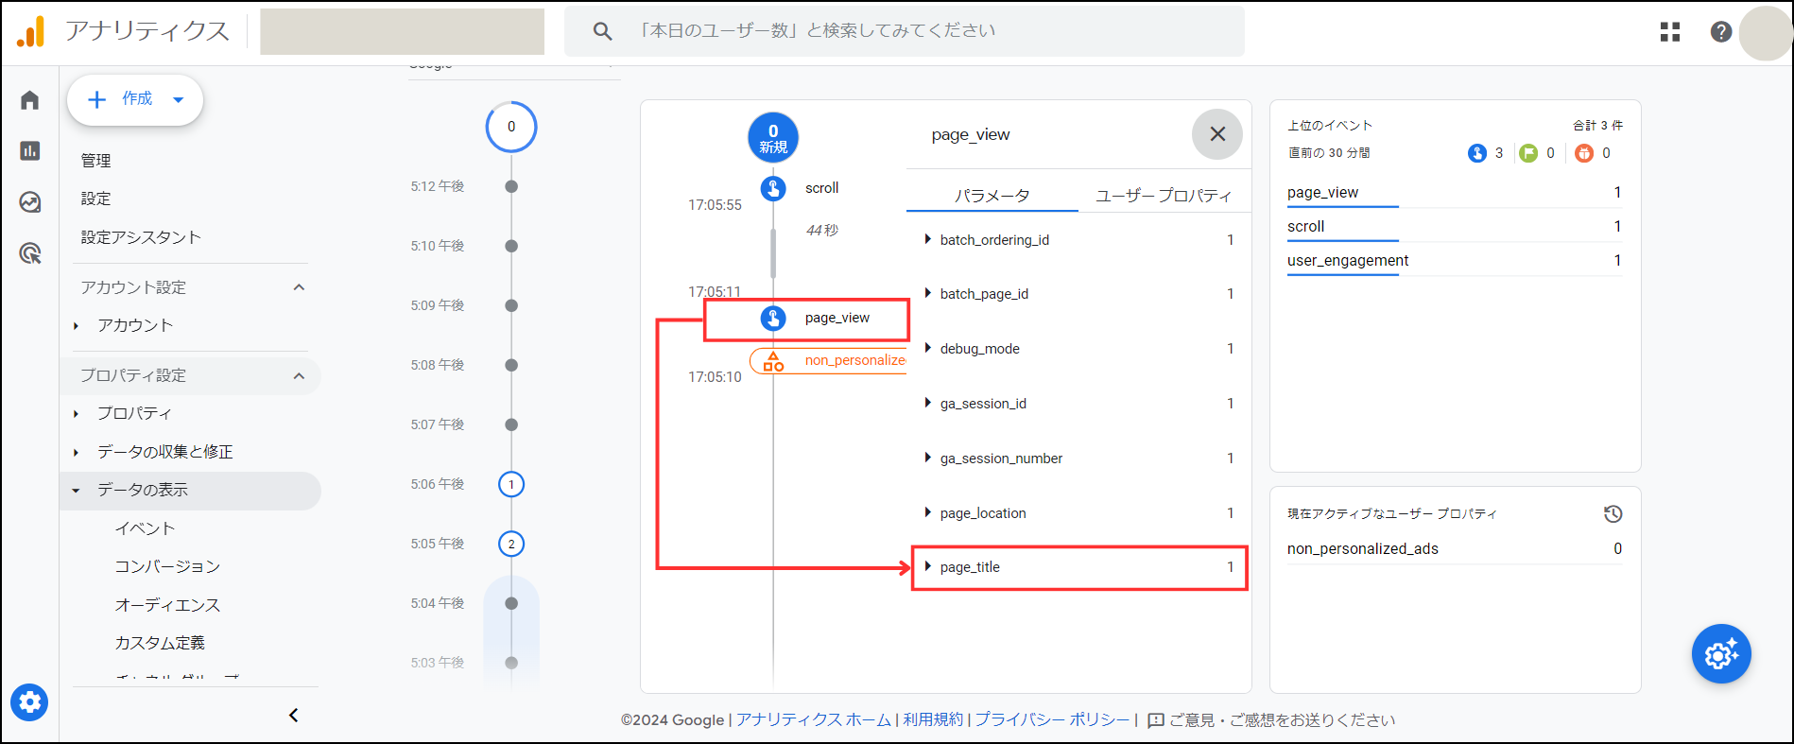Screen dimensions: 1794x744
Task: Switch to the ユーザー プロパティ tab
Action: tap(1164, 196)
